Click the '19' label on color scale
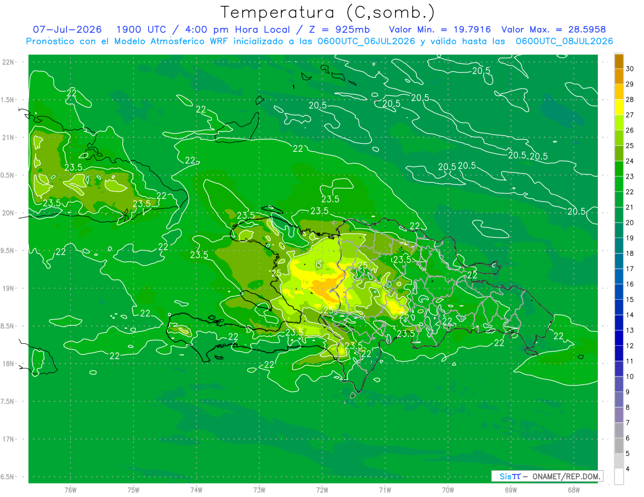The image size is (644, 497). coord(630,238)
